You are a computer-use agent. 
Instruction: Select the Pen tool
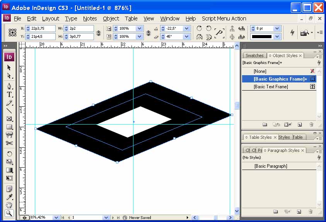9,86
